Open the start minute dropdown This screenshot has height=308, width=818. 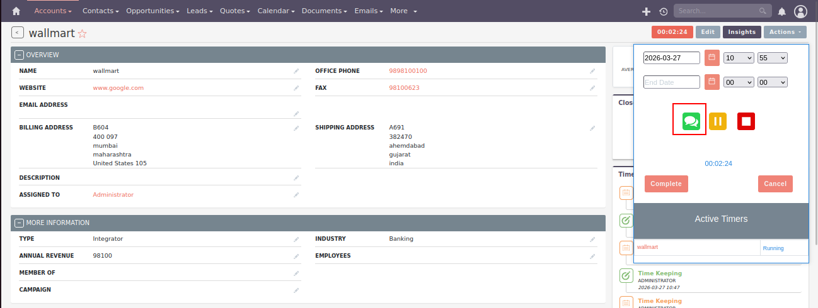click(773, 58)
